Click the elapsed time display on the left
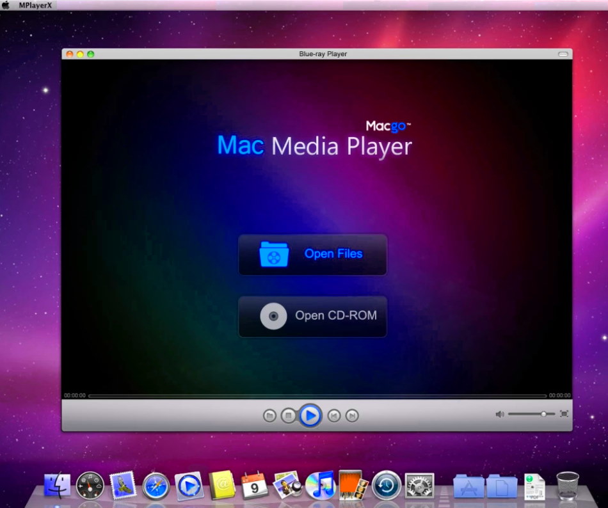Image resolution: width=608 pixels, height=508 pixels. pos(75,395)
